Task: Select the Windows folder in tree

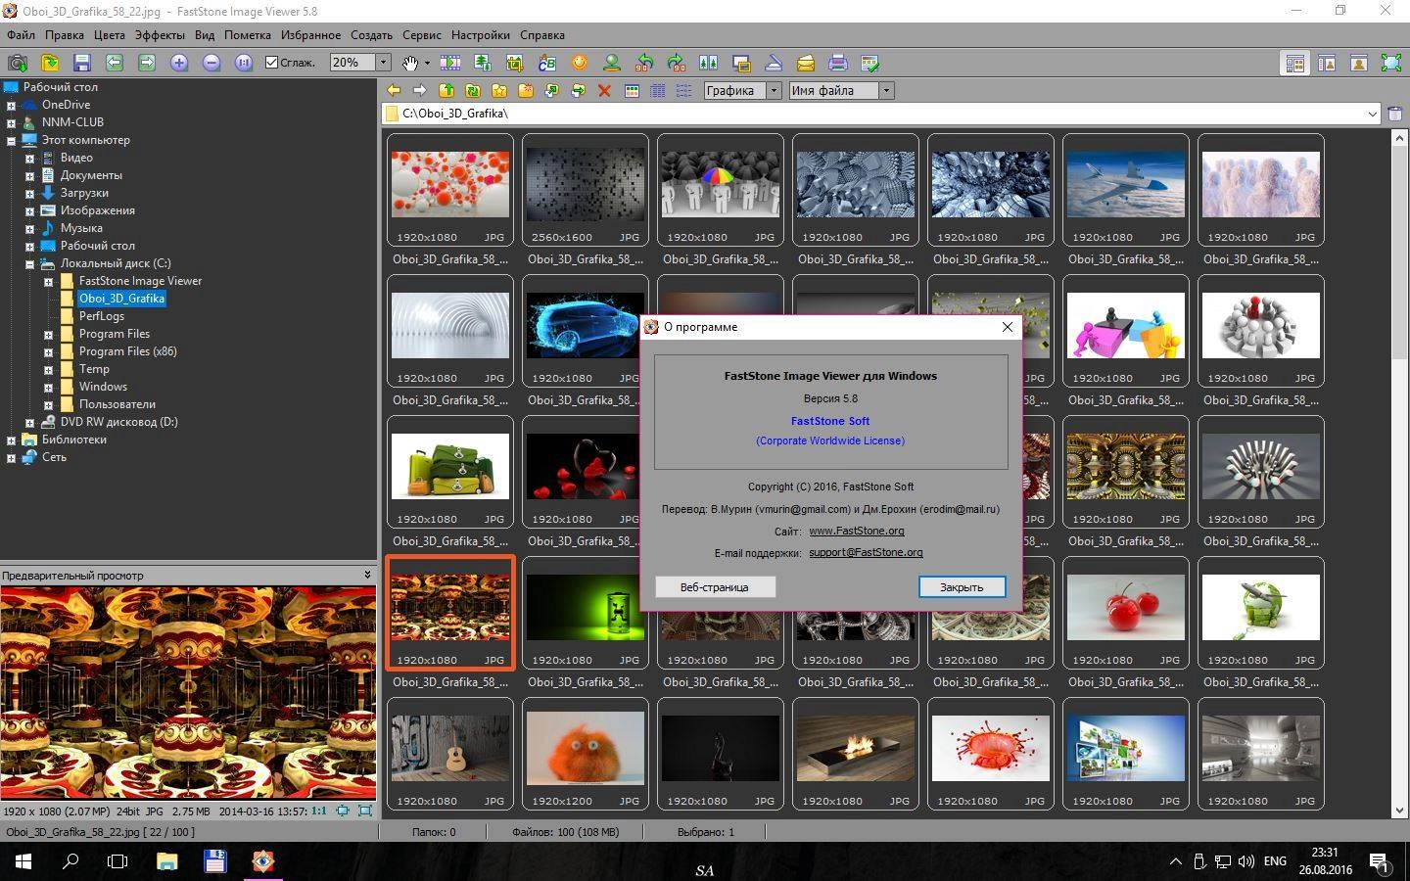Action: [103, 387]
